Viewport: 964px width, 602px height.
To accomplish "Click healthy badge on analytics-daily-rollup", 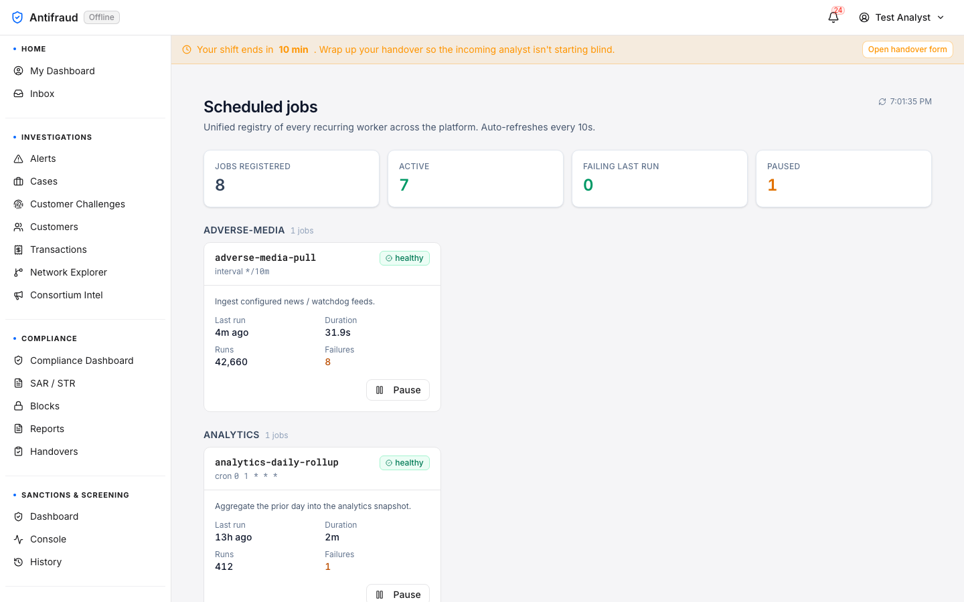I will [x=404, y=463].
